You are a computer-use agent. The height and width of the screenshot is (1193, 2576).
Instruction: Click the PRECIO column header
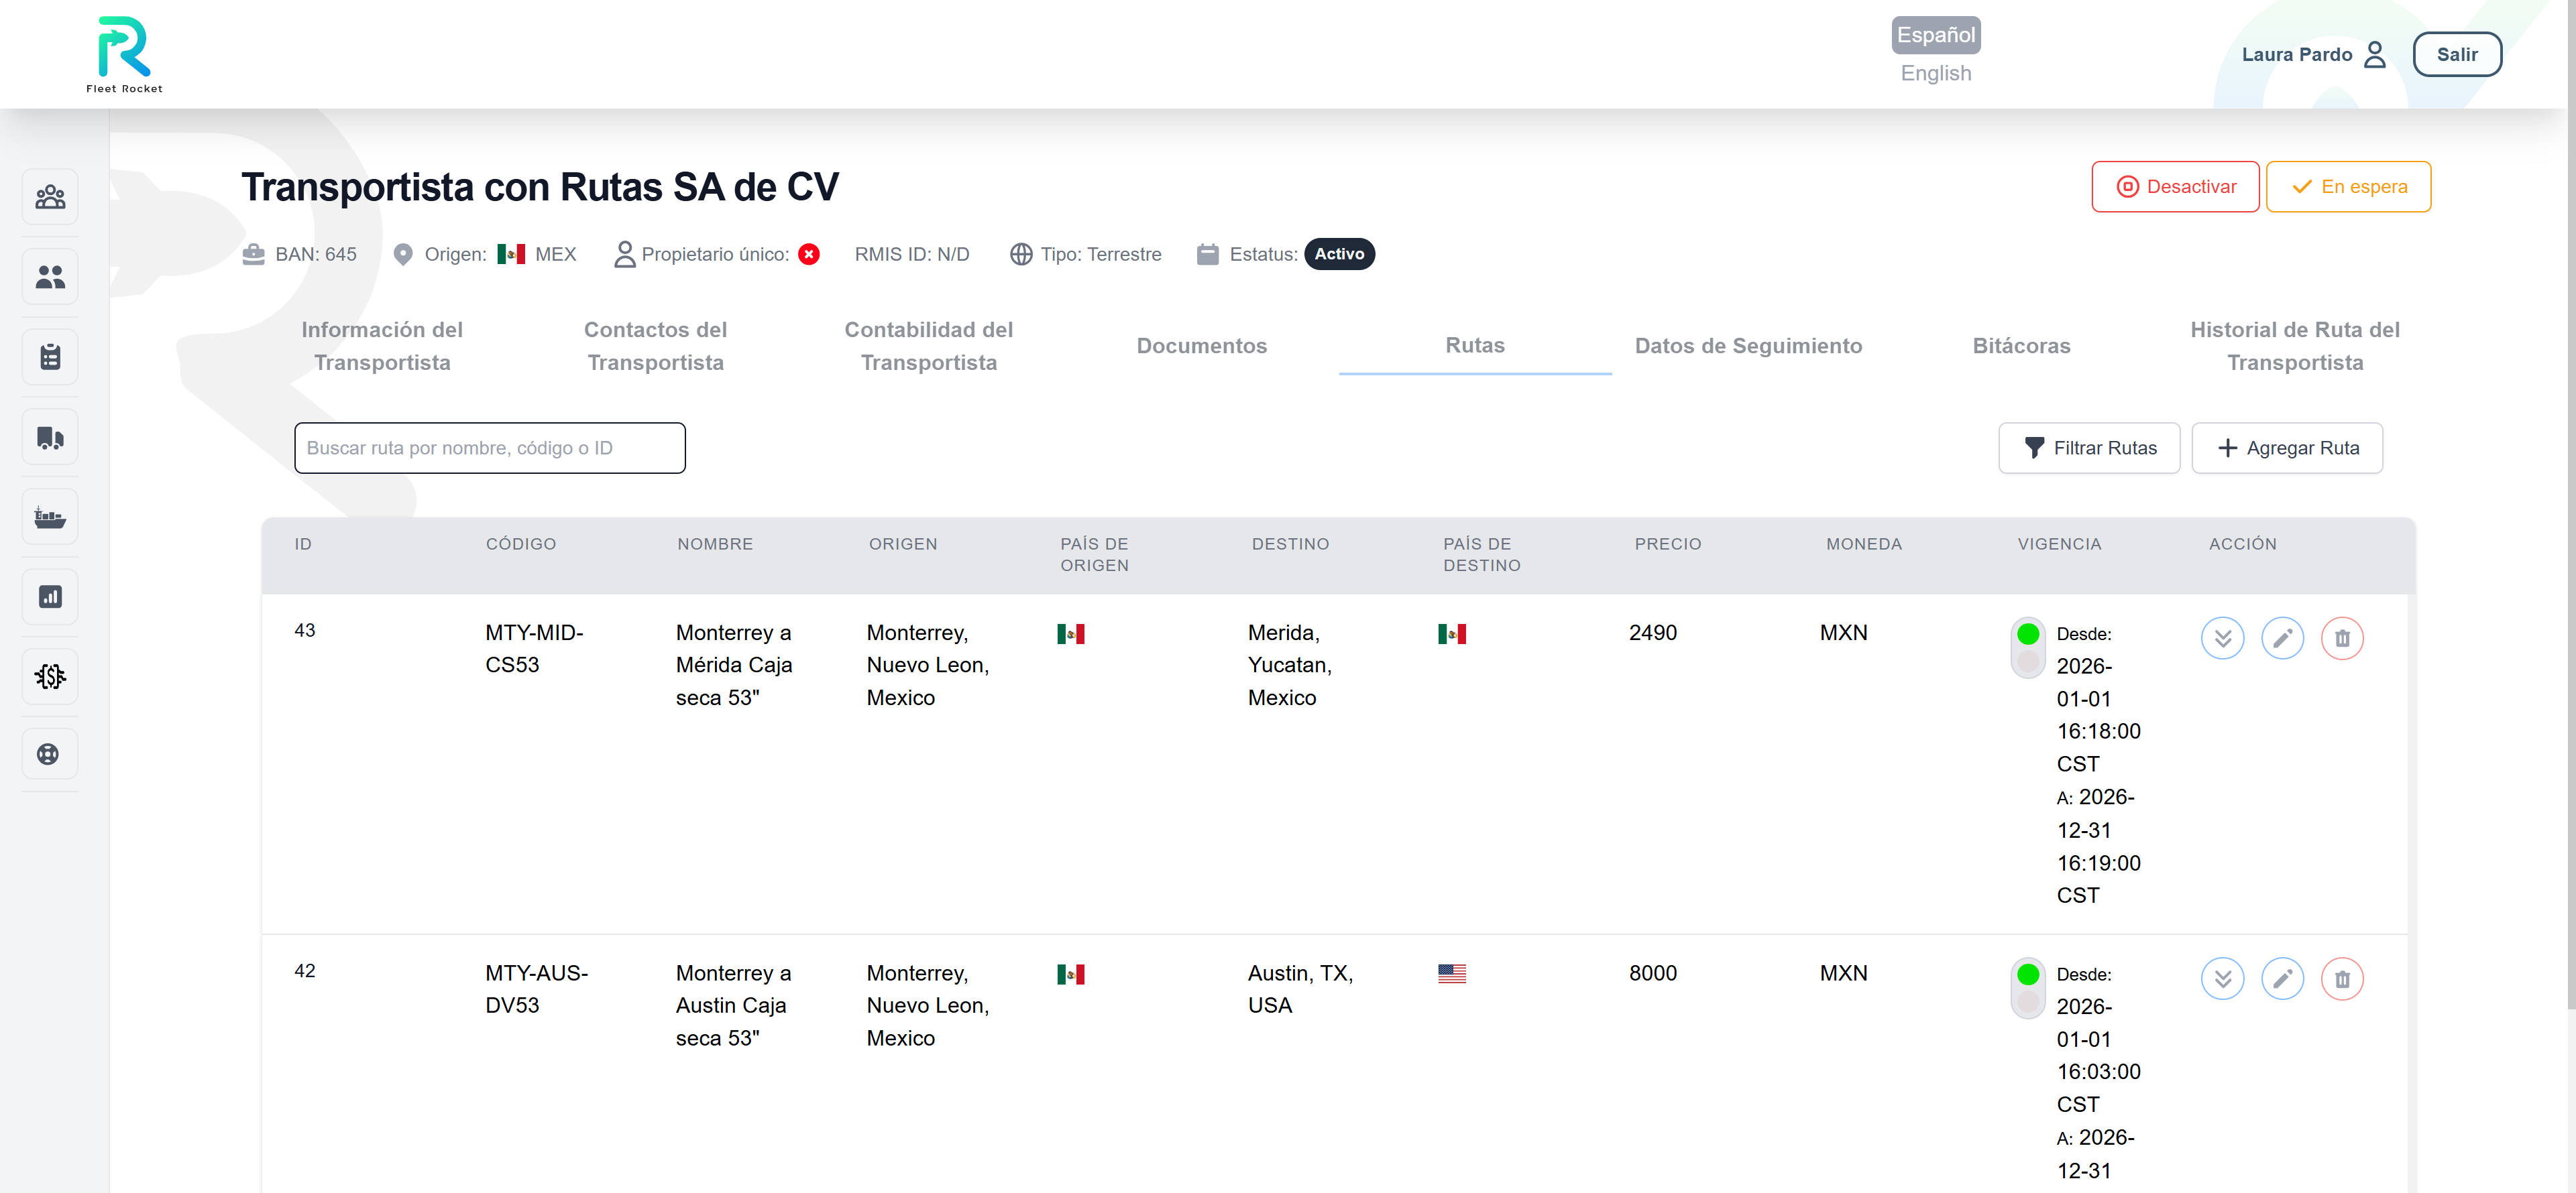pos(1668,544)
